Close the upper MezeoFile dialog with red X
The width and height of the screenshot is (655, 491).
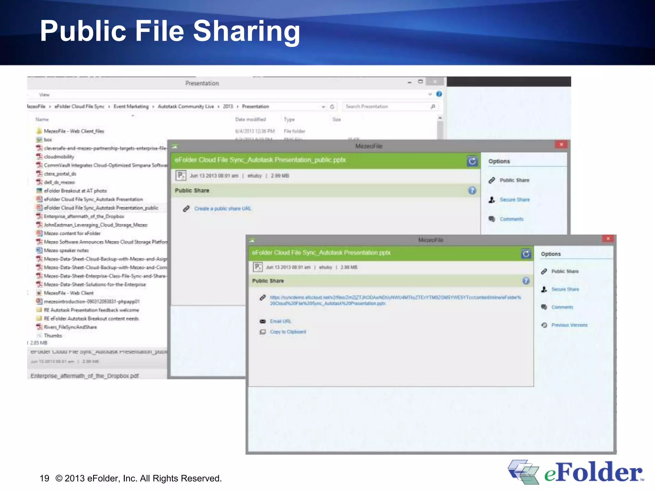pos(561,144)
